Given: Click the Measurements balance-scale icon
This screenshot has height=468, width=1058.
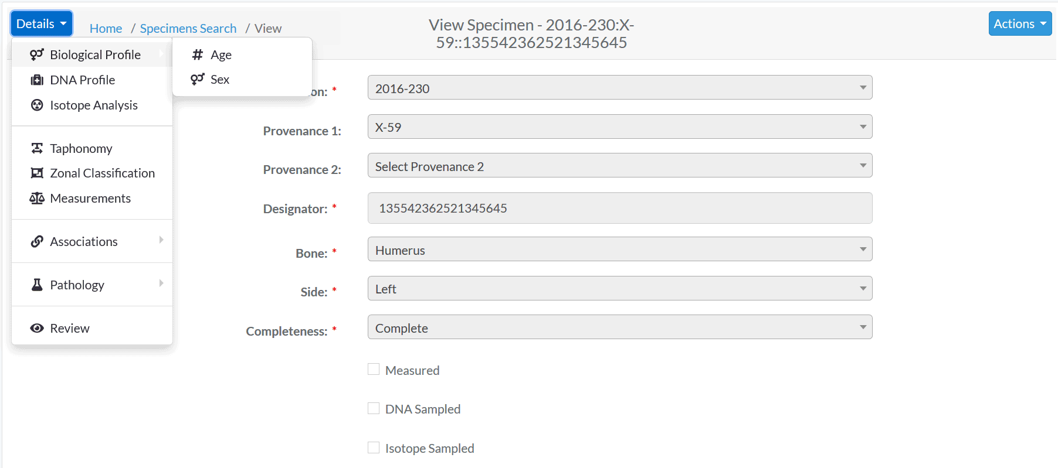Looking at the screenshot, I should (37, 198).
